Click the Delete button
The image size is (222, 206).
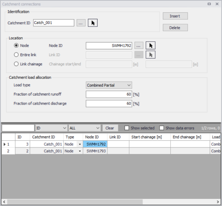pos(175,27)
